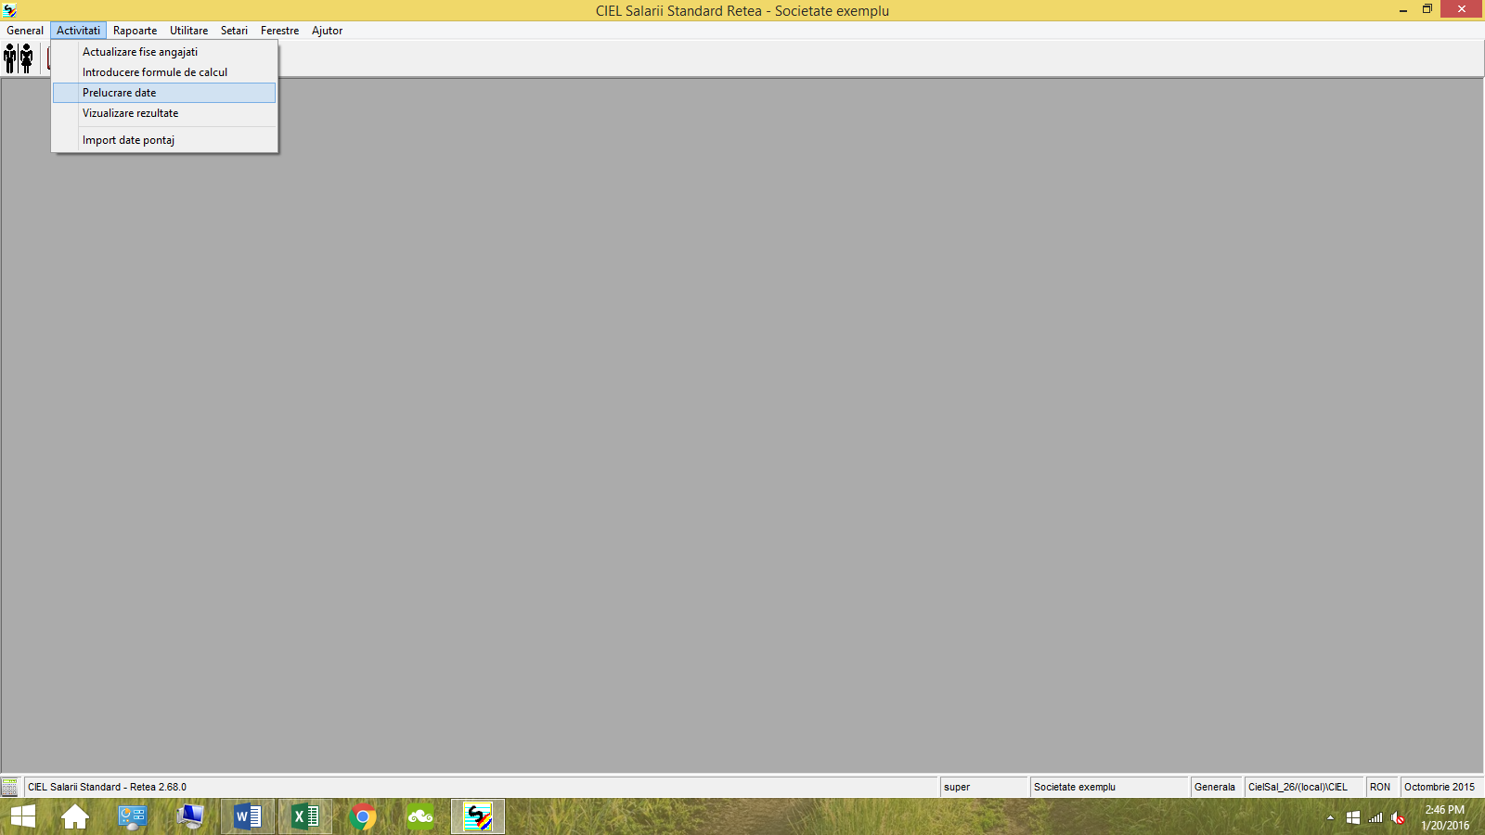The height and width of the screenshot is (835, 1485).
Task: Open the Control Panel taskbar icon
Action: point(133,816)
